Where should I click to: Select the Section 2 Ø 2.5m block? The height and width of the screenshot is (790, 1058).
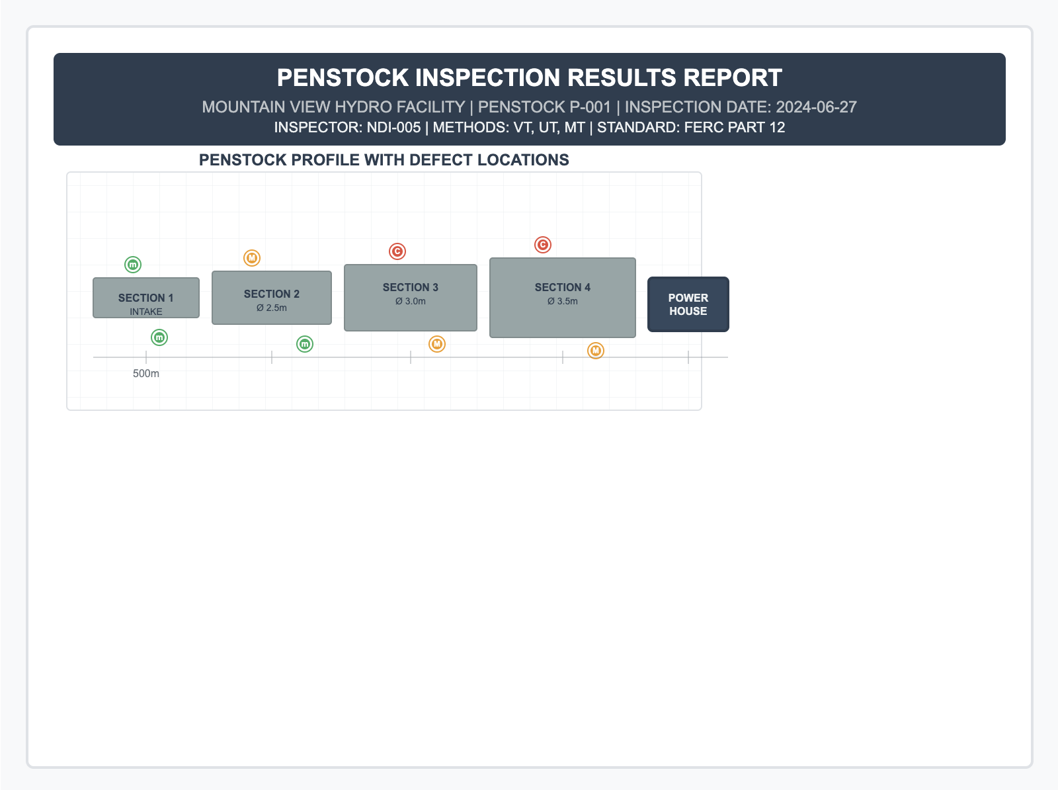click(x=272, y=298)
